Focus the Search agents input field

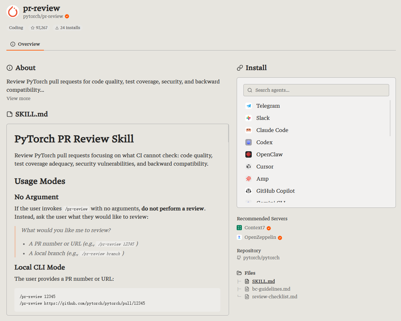pos(316,90)
